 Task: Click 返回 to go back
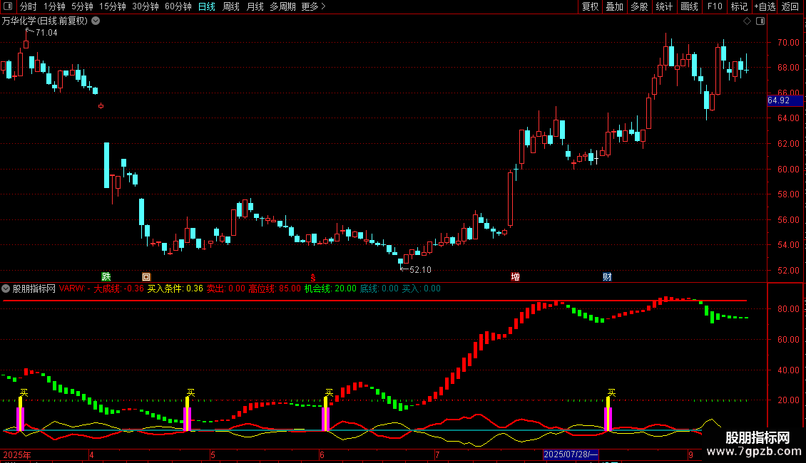790,6
